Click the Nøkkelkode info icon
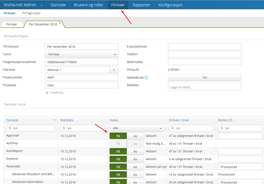 click(x=146, y=77)
